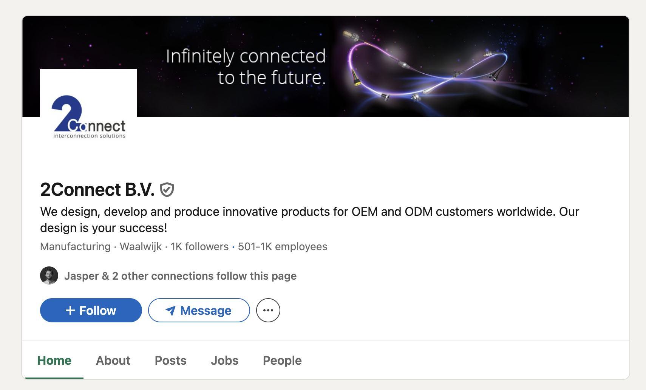Viewport: 646px width, 390px height.
Task: Send a message via Message button
Action: click(x=199, y=310)
